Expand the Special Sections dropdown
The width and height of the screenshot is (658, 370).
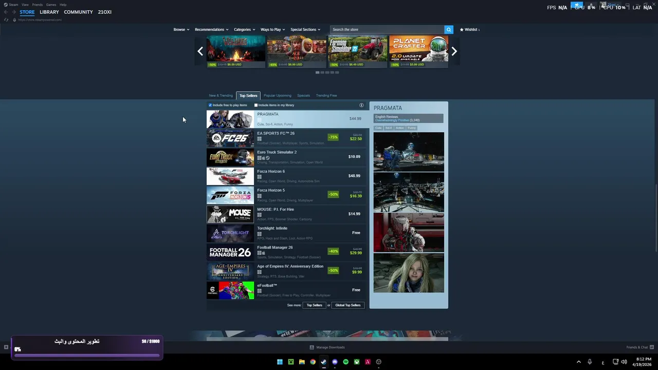coord(305,29)
